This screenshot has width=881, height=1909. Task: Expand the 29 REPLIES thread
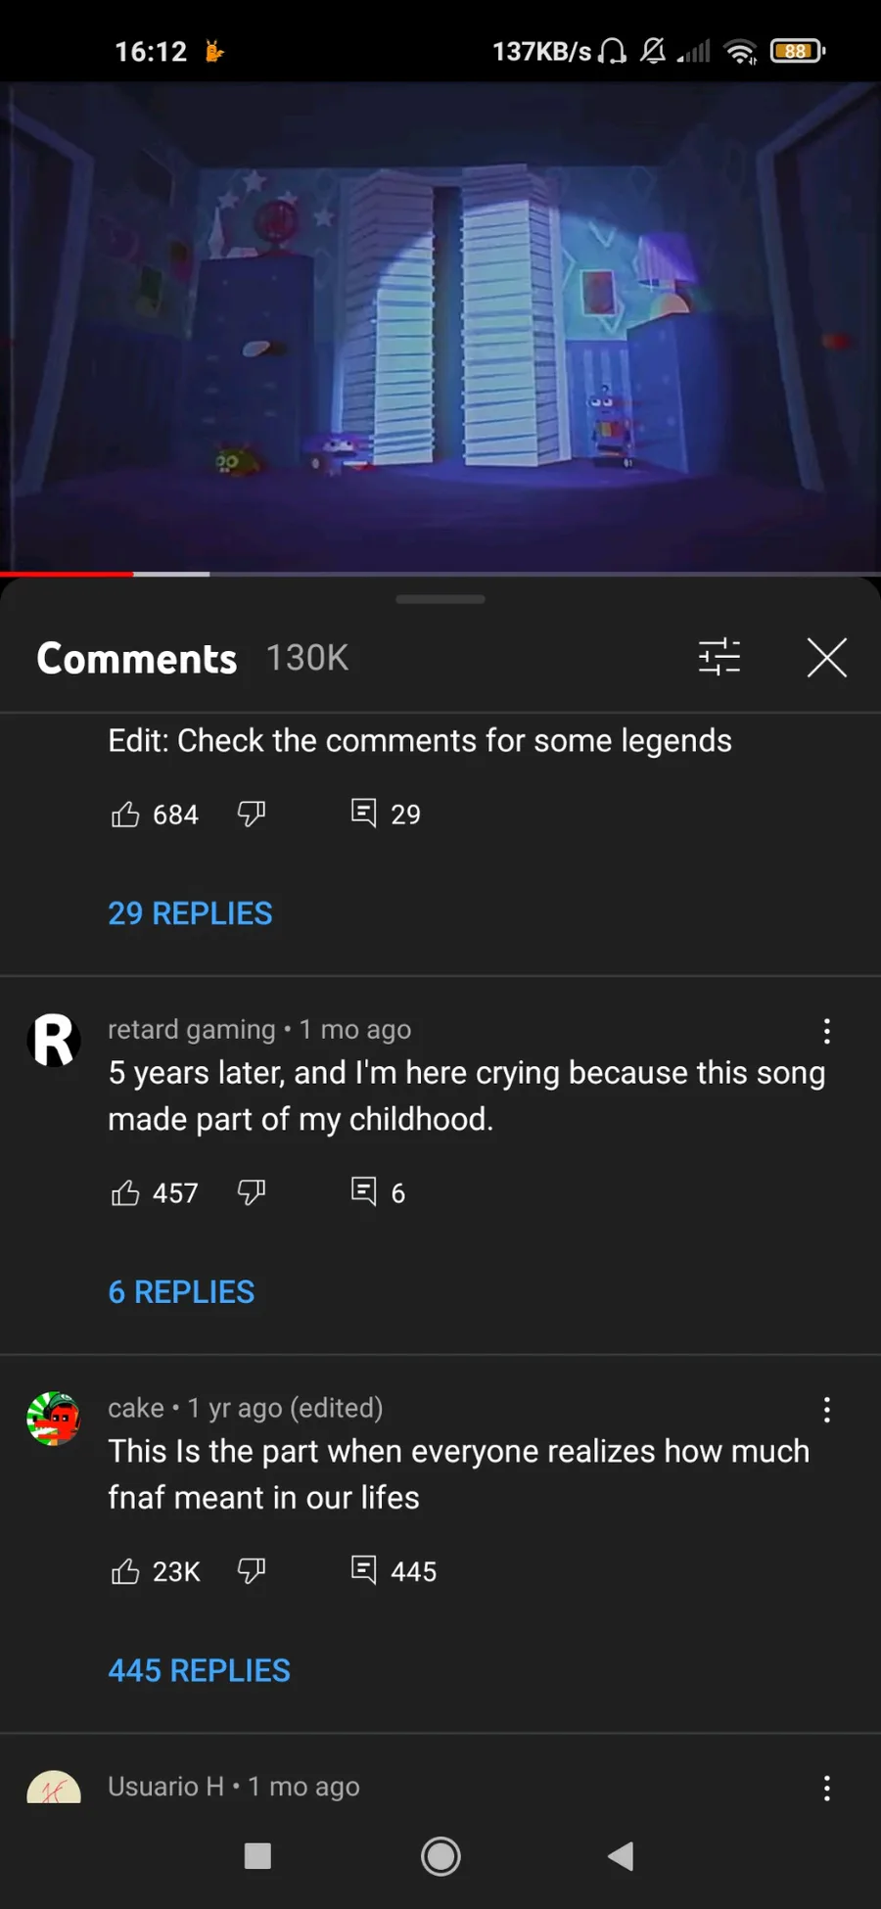click(x=190, y=913)
